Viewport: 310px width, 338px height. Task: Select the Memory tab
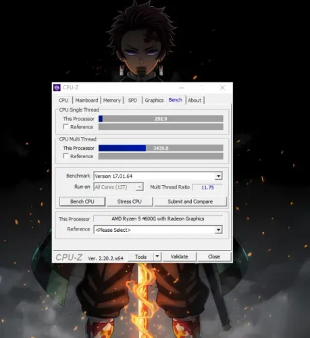(112, 100)
